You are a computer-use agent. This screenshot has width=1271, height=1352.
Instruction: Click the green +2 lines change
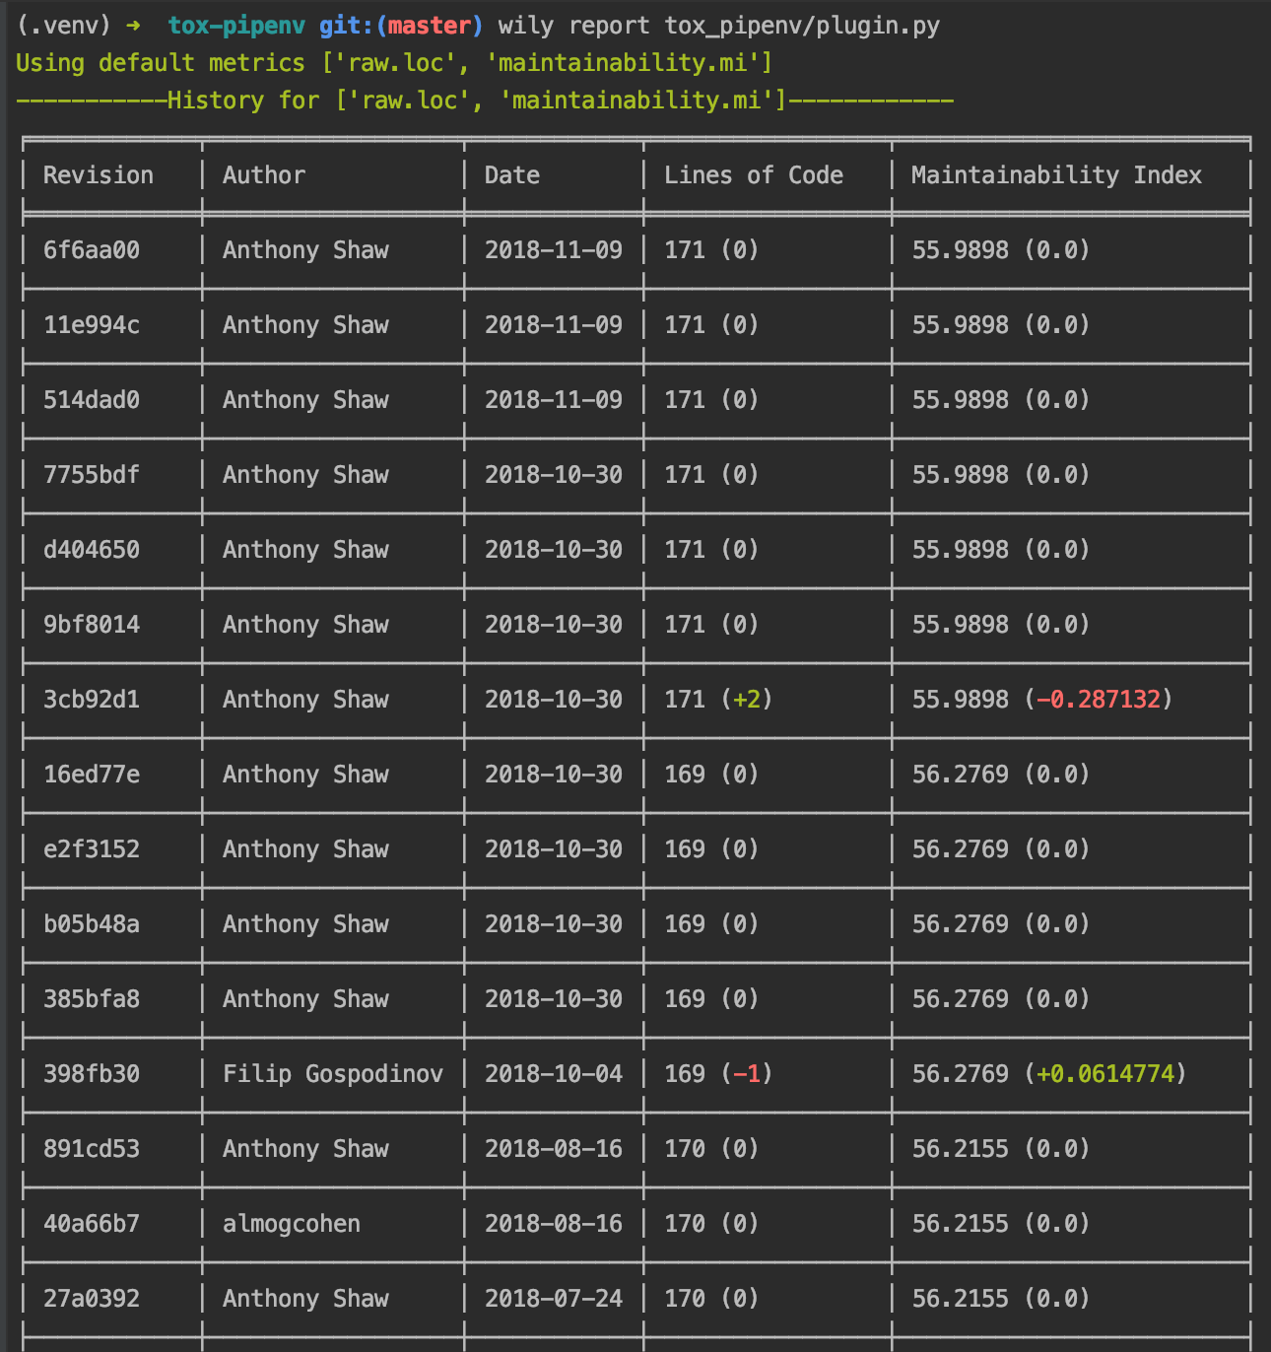point(747,700)
